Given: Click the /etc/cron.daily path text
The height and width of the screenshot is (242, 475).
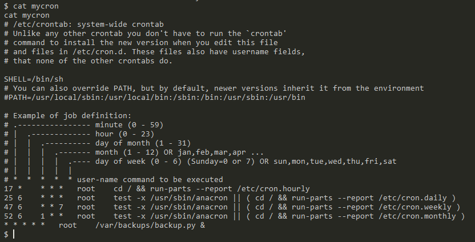Looking at the screenshot, I should pos(413,198).
